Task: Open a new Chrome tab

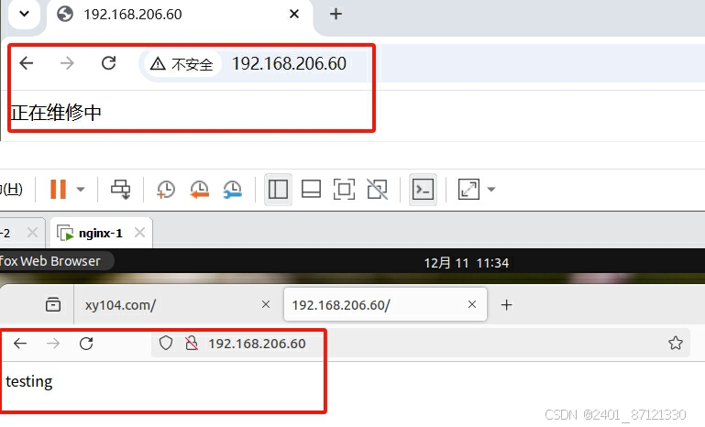Action: coord(336,14)
